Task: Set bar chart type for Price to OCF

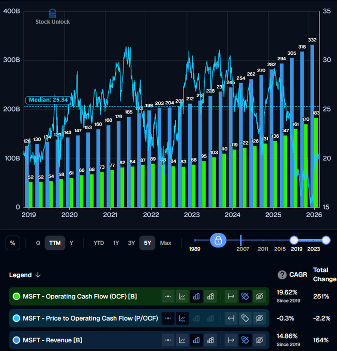Action: pos(196,318)
